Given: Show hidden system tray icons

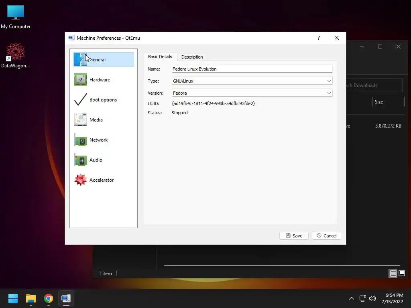Looking at the screenshot, I should point(352,298).
